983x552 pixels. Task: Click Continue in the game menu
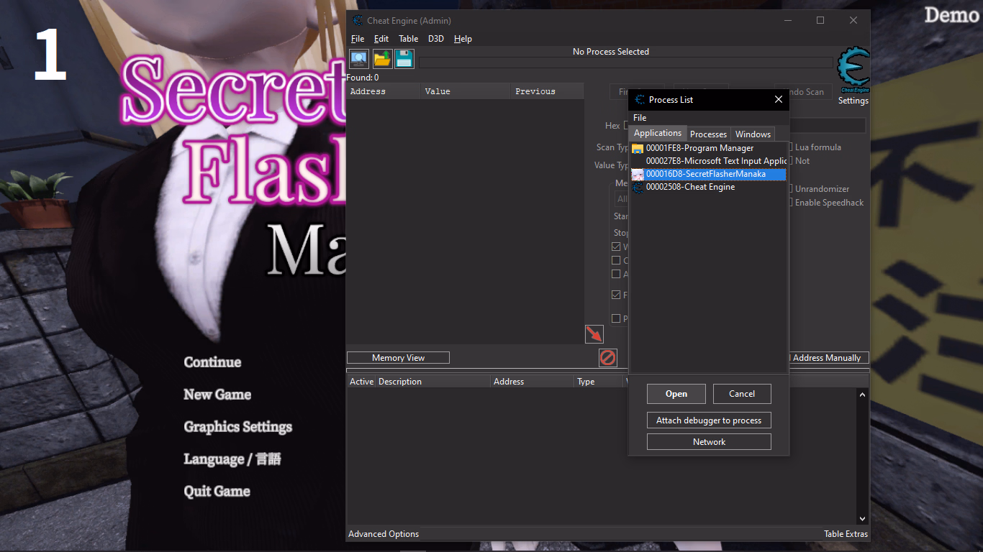[x=212, y=362]
